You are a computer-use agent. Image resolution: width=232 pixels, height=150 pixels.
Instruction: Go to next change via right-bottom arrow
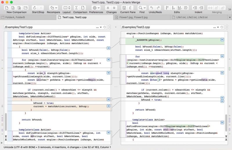point(226,140)
